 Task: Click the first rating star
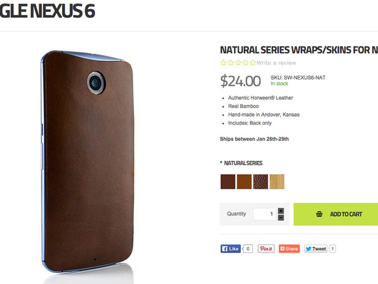tap(224, 63)
